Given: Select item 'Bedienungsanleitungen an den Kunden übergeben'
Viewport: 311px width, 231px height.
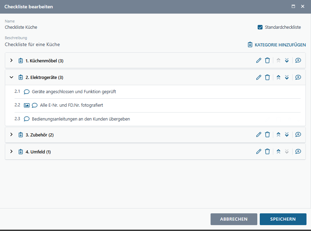Looking at the screenshot, I should click(81, 119).
